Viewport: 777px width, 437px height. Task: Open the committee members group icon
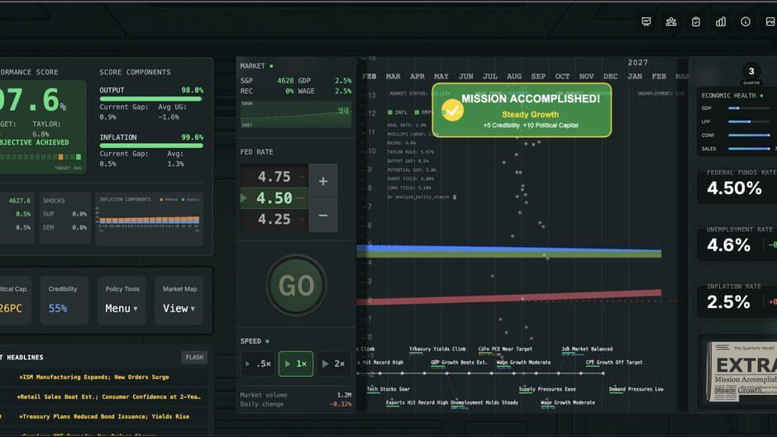[671, 21]
